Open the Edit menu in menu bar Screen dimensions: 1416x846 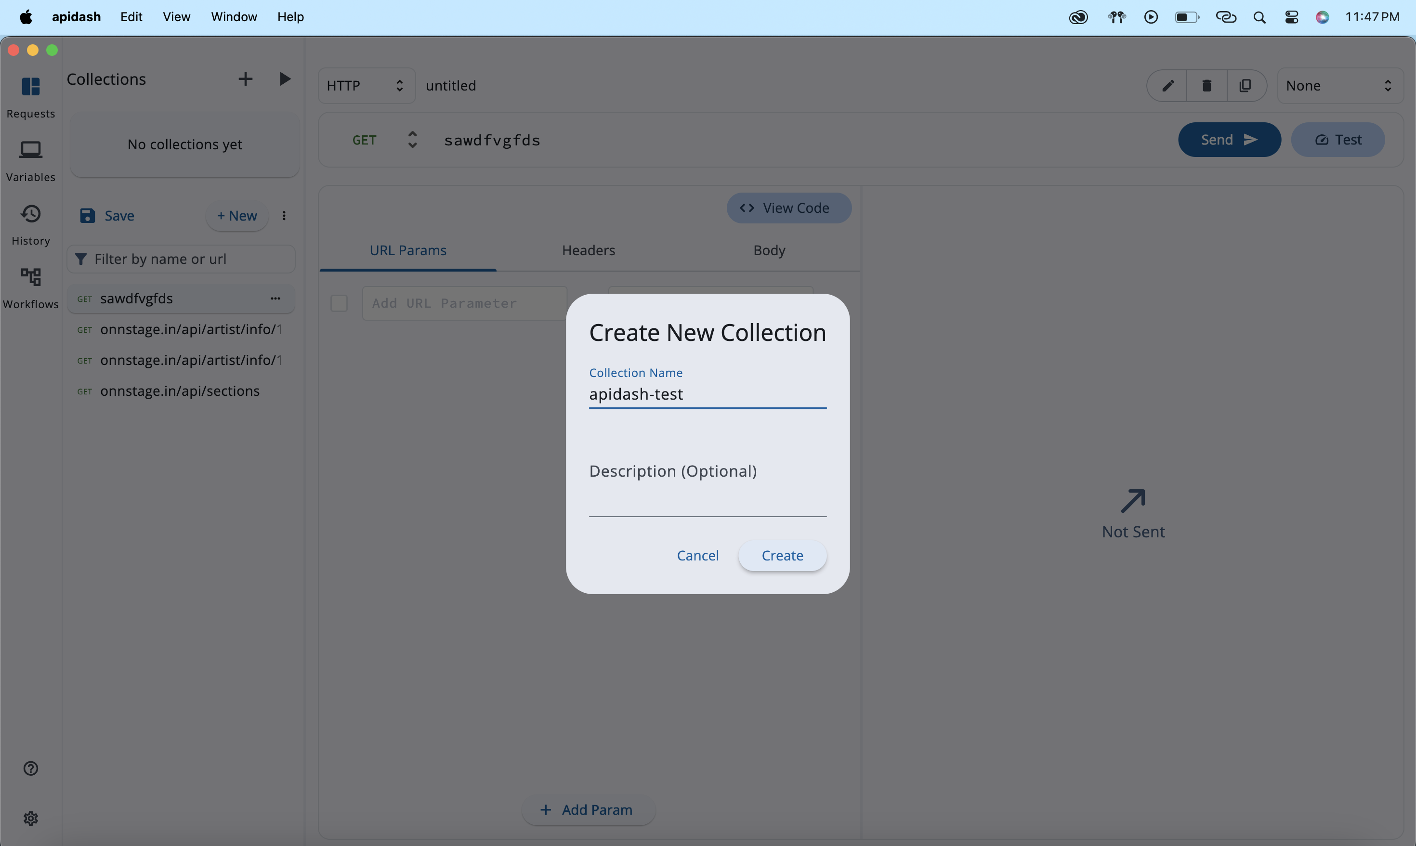131,17
